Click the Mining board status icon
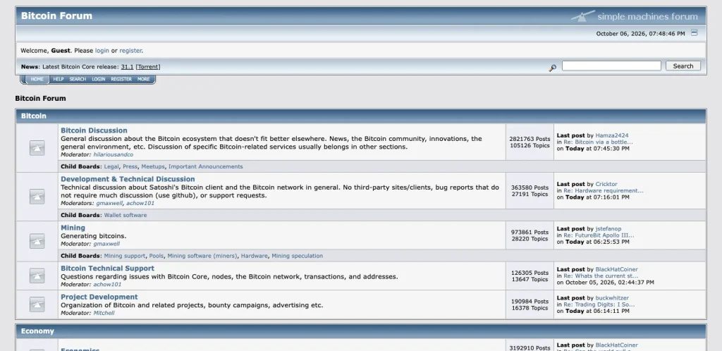This screenshot has height=351, width=722. [x=37, y=241]
